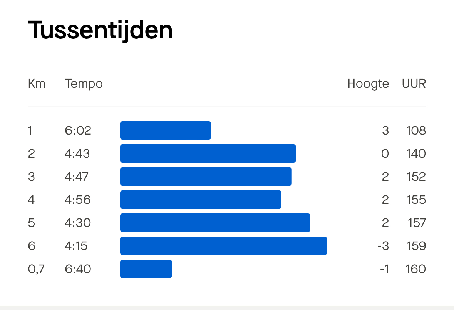Click the Tempo column header
The image size is (454, 310).
point(84,83)
